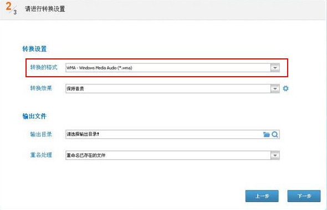
Task: Click the 输出目录 label
Action: pyautogui.click(x=41, y=134)
